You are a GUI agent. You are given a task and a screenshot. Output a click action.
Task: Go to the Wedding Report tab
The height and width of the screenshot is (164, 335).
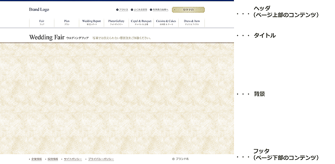(91, 22)
